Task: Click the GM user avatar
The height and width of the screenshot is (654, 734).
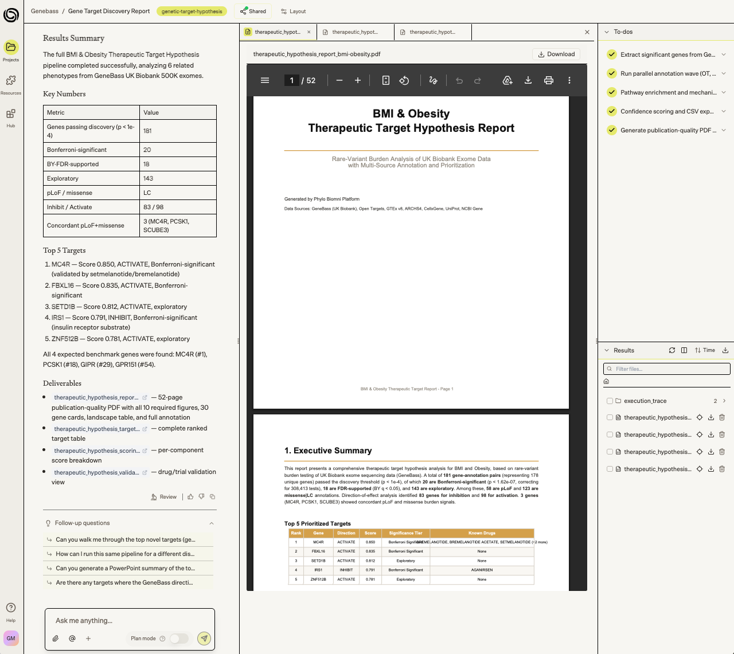Action: 11,638
